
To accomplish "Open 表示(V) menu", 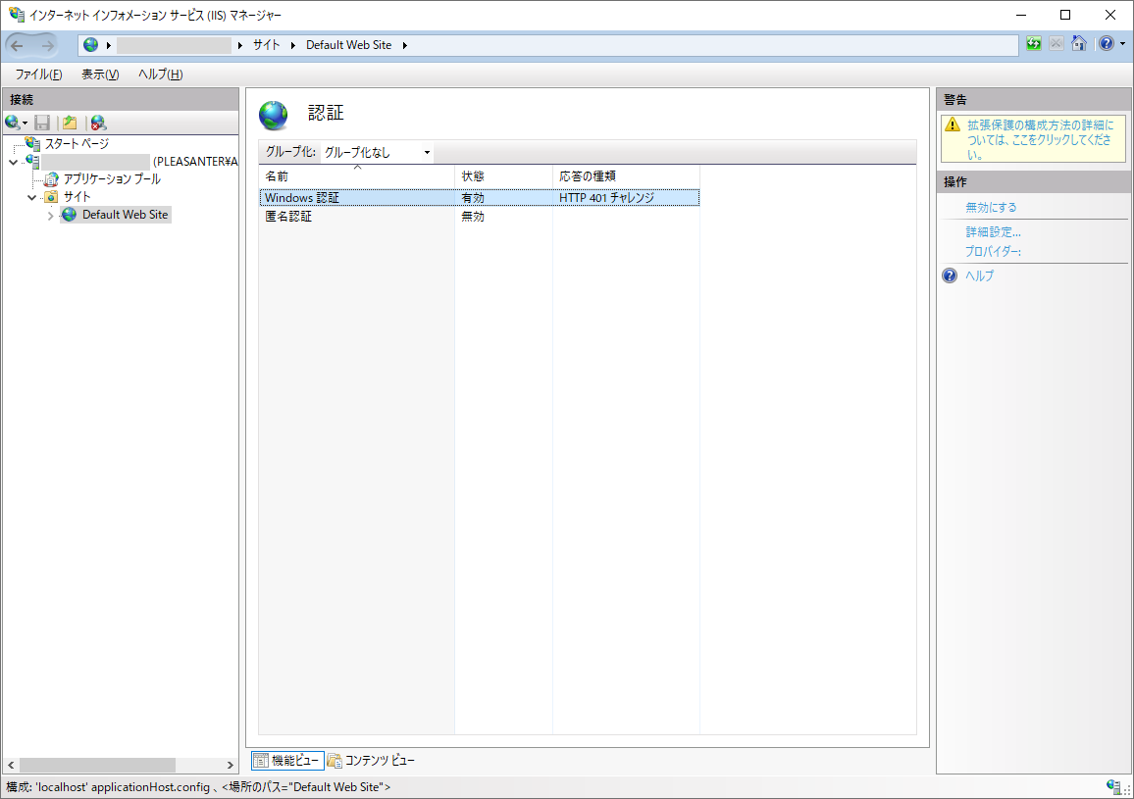I will (100, 75).
